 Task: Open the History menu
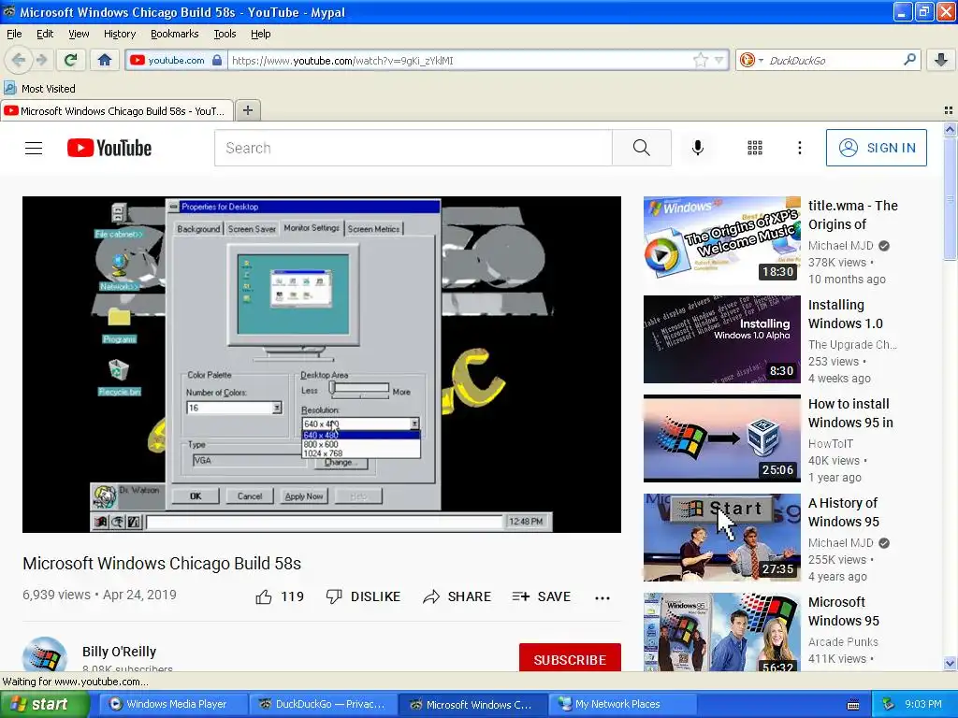[120, 34]
